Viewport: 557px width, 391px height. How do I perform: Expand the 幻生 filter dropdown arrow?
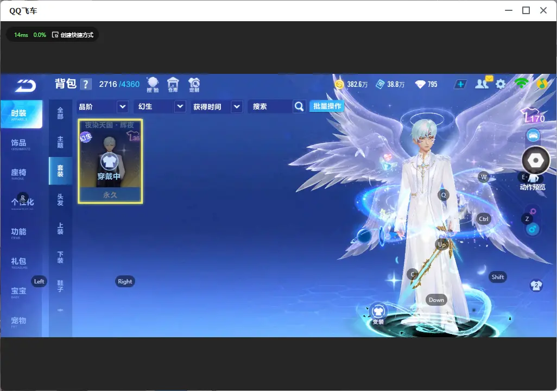pos(180,106)
